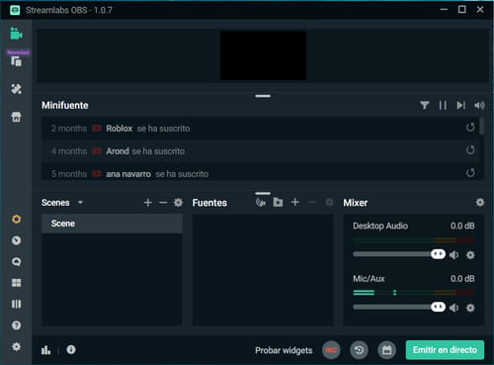Open the dashboard gauge icon in sidebar
Viewport: 494px width, 365px height.
[16, 240]
